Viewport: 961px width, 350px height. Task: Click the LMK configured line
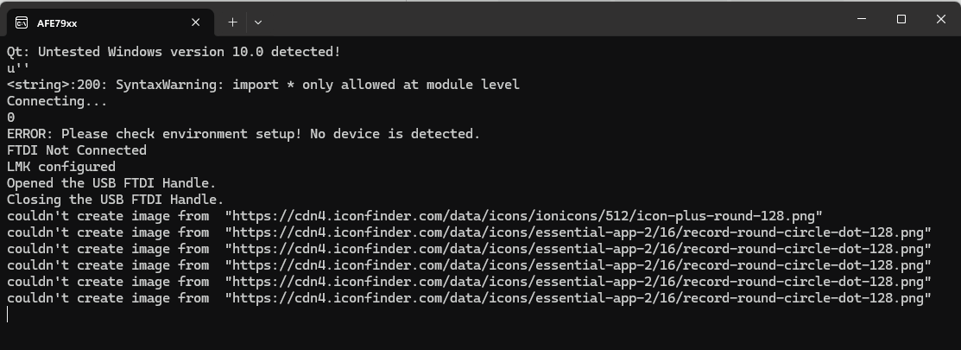pyautogui.click(x=60, y=167)
